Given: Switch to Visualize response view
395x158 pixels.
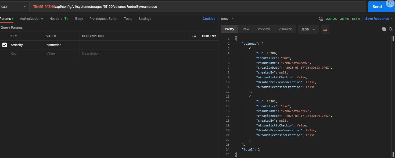Looking at the screenshot, I should (285, 29).
